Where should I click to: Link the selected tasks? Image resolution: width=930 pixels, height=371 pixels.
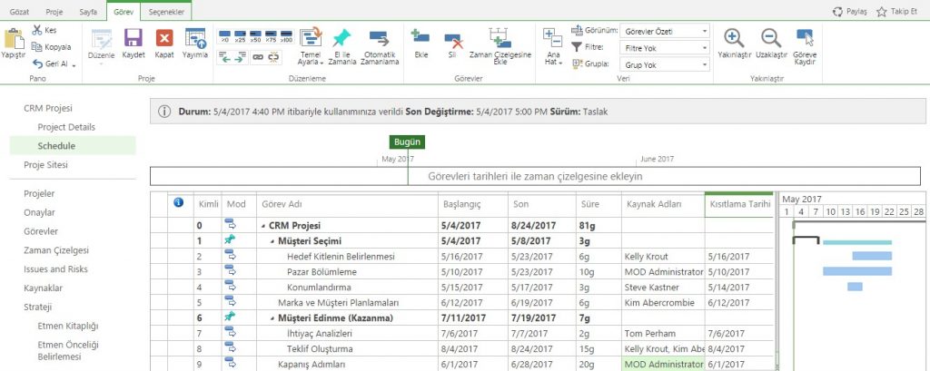tap(258, 57)
